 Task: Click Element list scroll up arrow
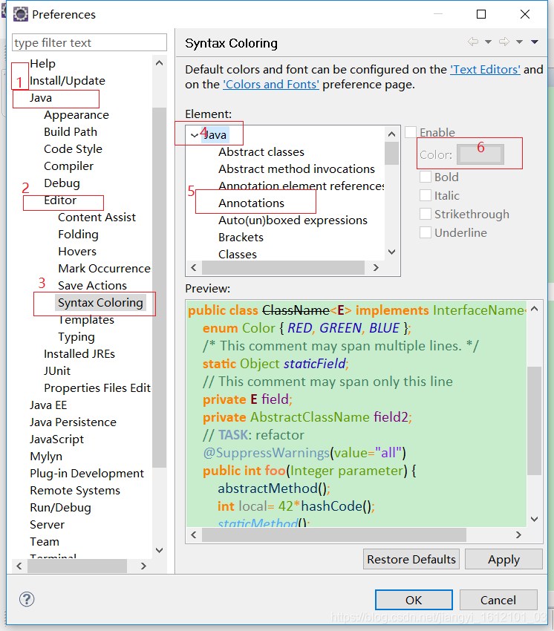click(391, 134)
